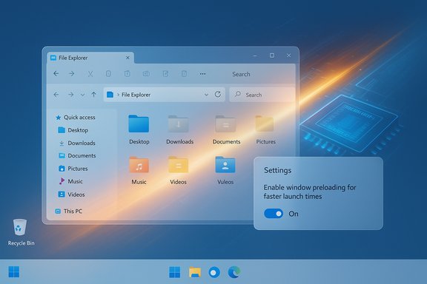Open the Pictures folder icon
Screen dimensions: 427x284
click(x=265, y=124)
